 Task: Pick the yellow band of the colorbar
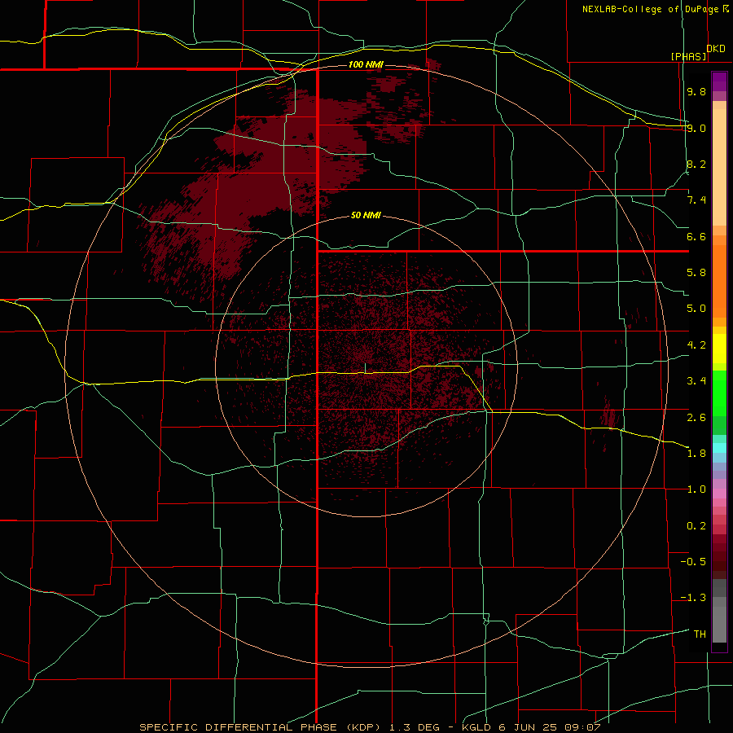tap(719, 349)
